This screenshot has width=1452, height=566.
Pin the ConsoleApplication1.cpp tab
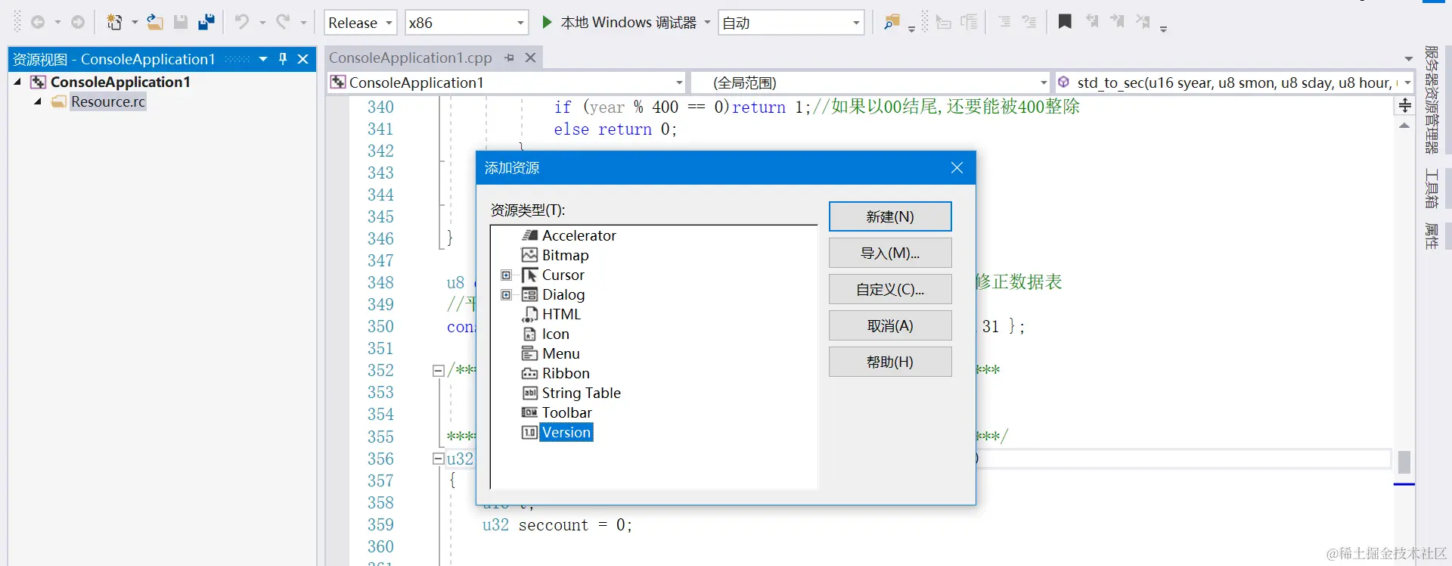pyautogui.click(x=510, y=58)
